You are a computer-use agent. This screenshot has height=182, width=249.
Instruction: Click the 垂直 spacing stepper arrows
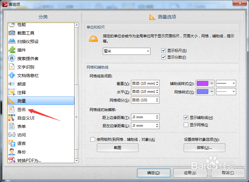[157, 83]
